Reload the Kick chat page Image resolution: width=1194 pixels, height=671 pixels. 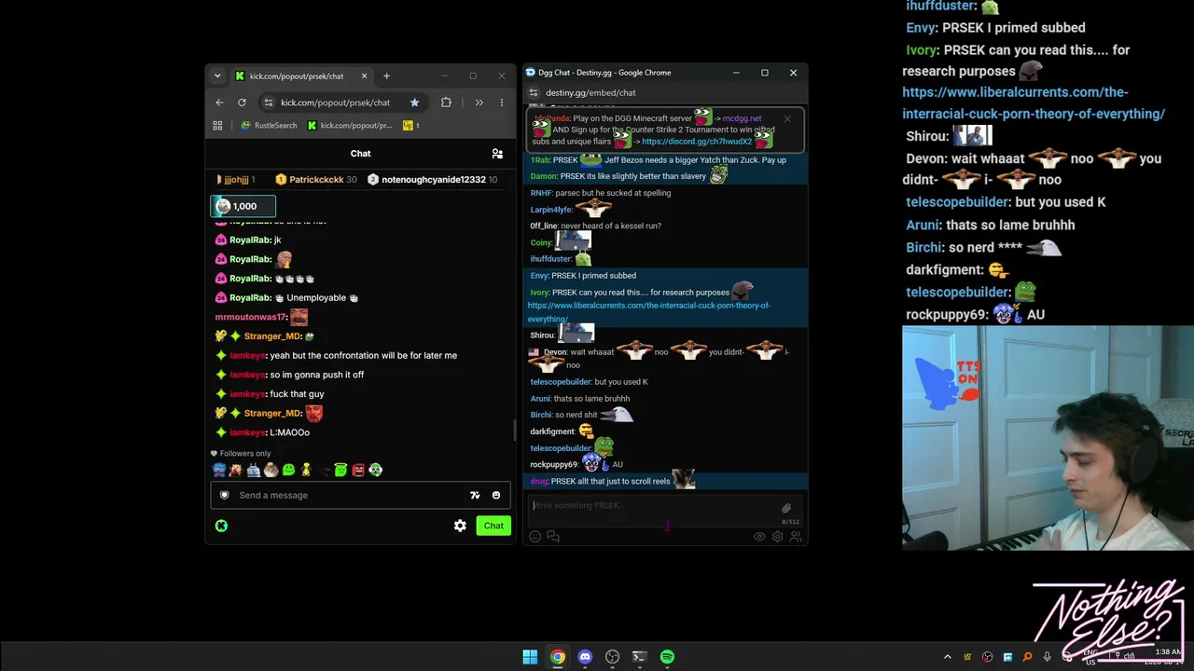242,103
